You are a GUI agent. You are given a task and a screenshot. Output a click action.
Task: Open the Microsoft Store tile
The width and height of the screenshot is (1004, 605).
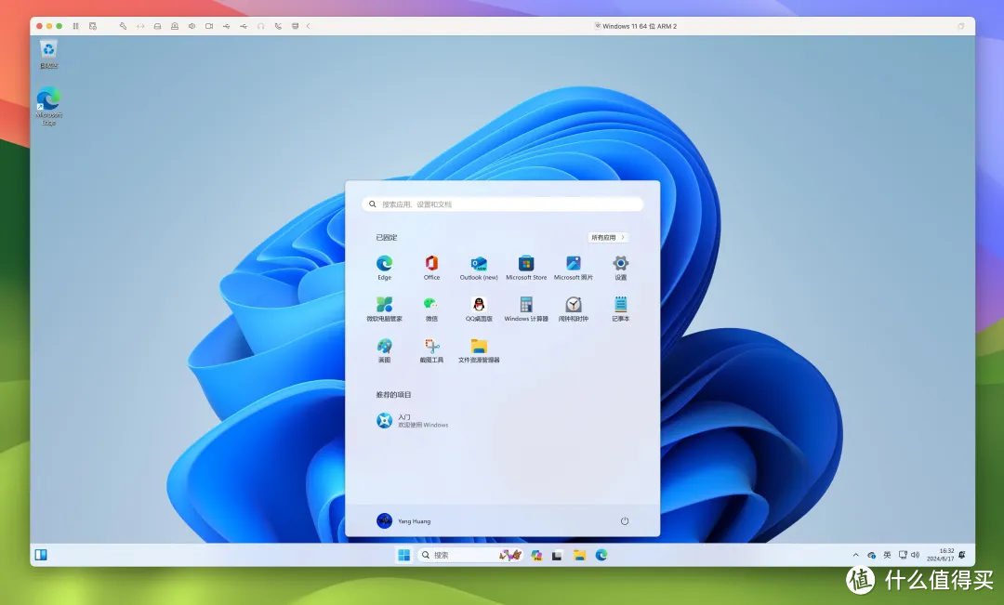click(x=526, y=268)
